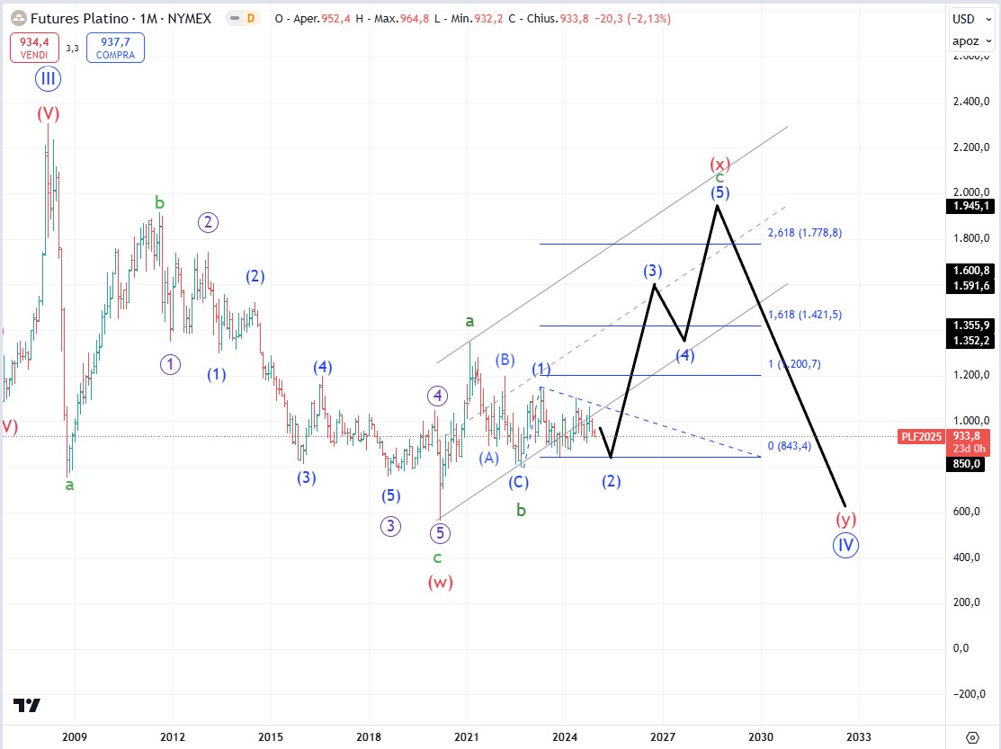
Task: Click the high value 964,8
Action: 415,19
